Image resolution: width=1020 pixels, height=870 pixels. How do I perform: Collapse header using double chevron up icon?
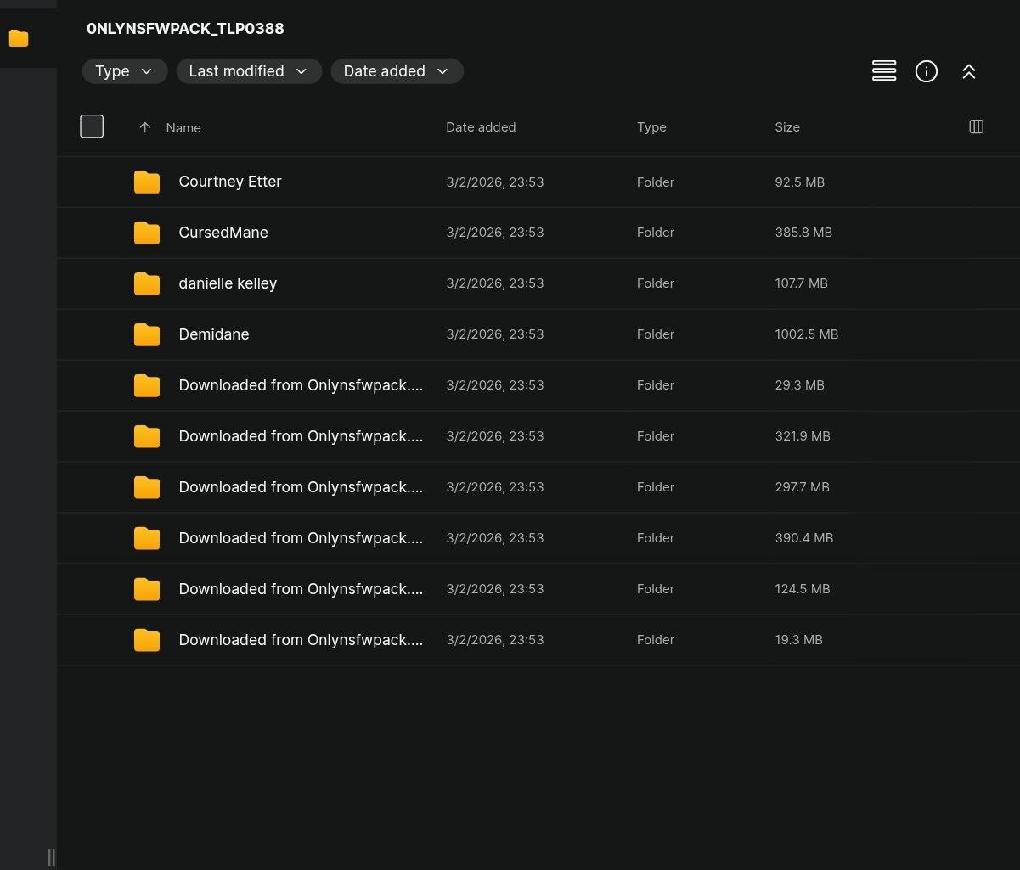tap(968, 72)
